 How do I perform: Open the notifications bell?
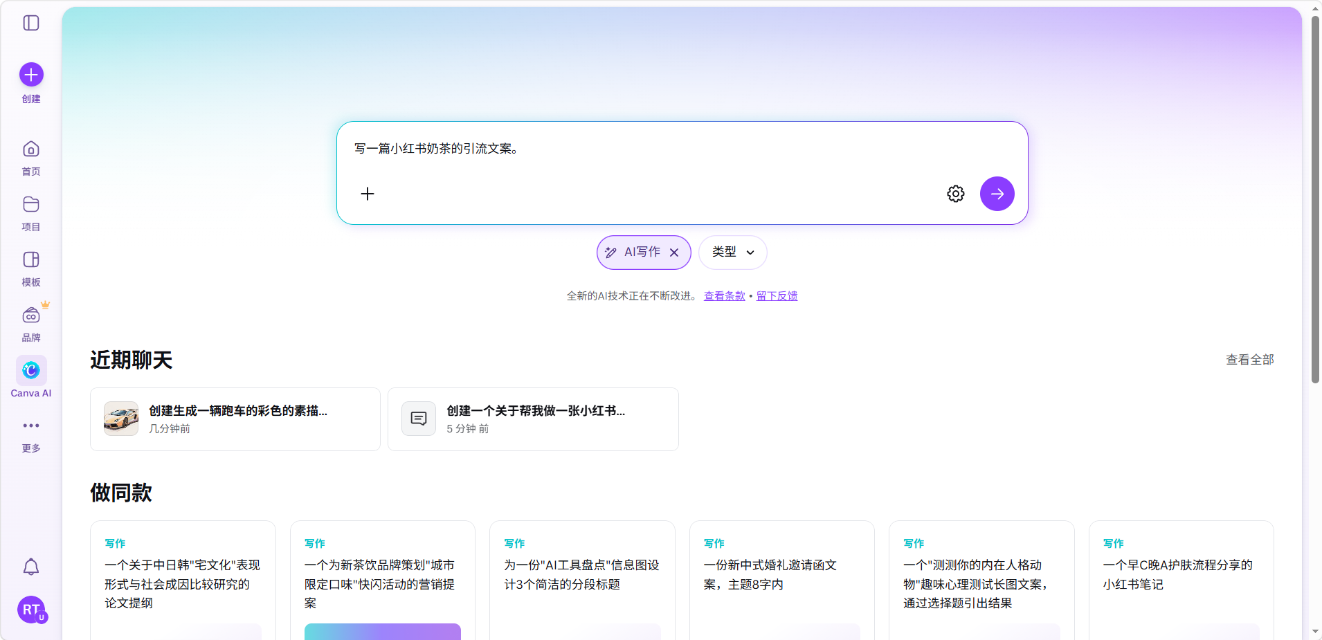pos(31,567)
